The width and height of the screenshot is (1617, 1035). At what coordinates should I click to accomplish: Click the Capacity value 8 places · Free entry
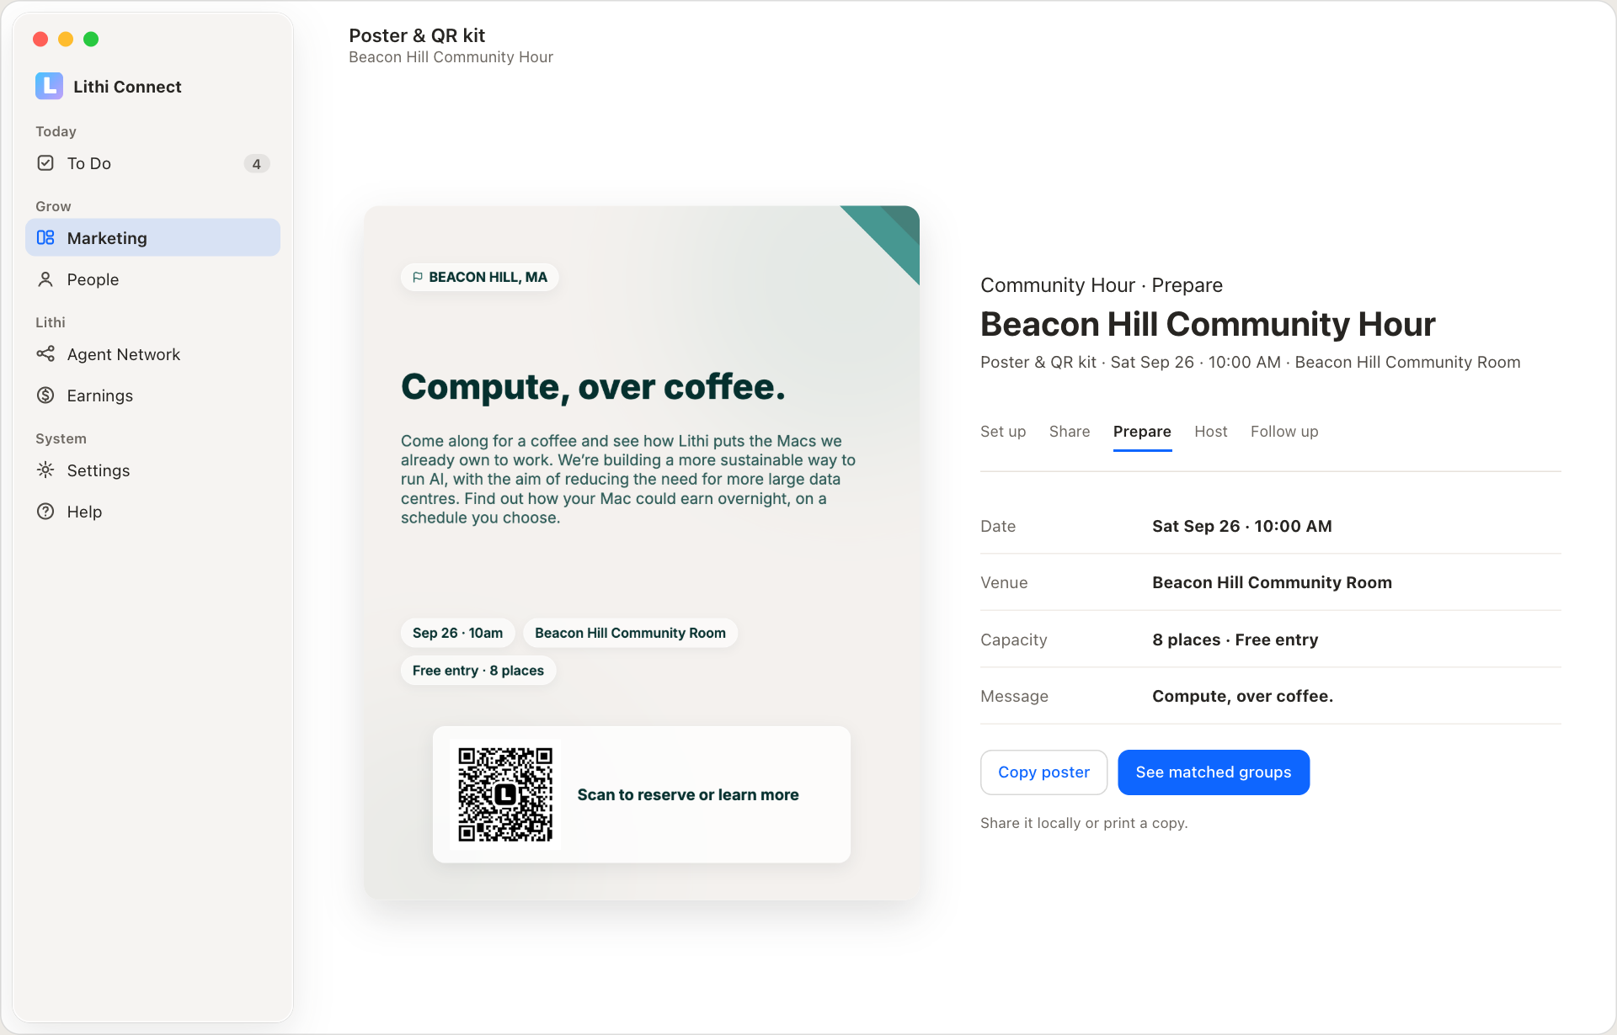coord(1235,640)
